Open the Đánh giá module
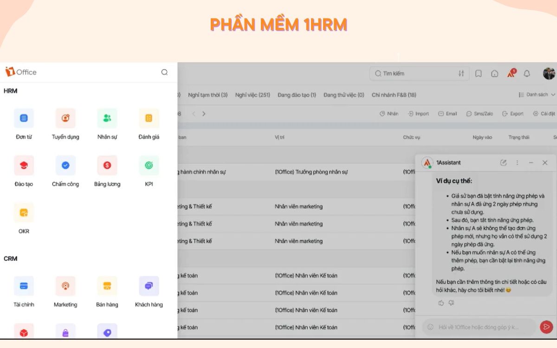 click(149, 124)
